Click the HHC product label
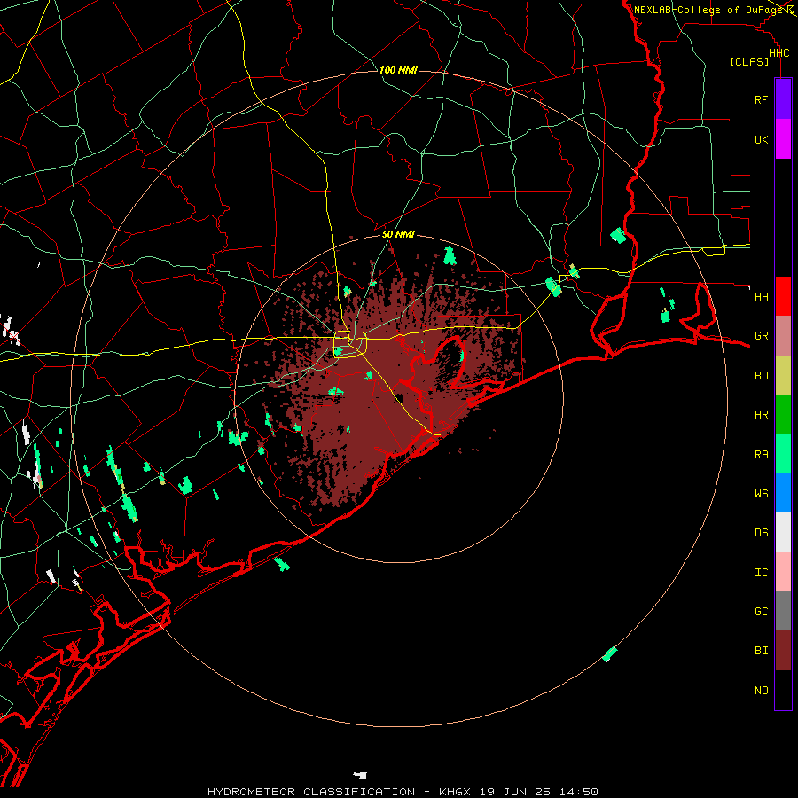Viewport: 798px width, 798px height. (778, 53)
